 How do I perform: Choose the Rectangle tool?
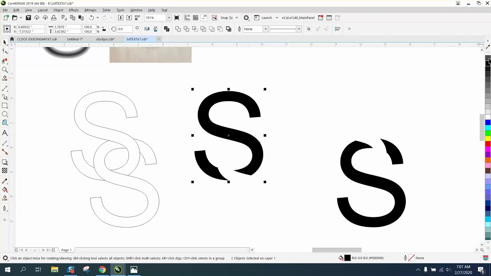tap(5, 105)
